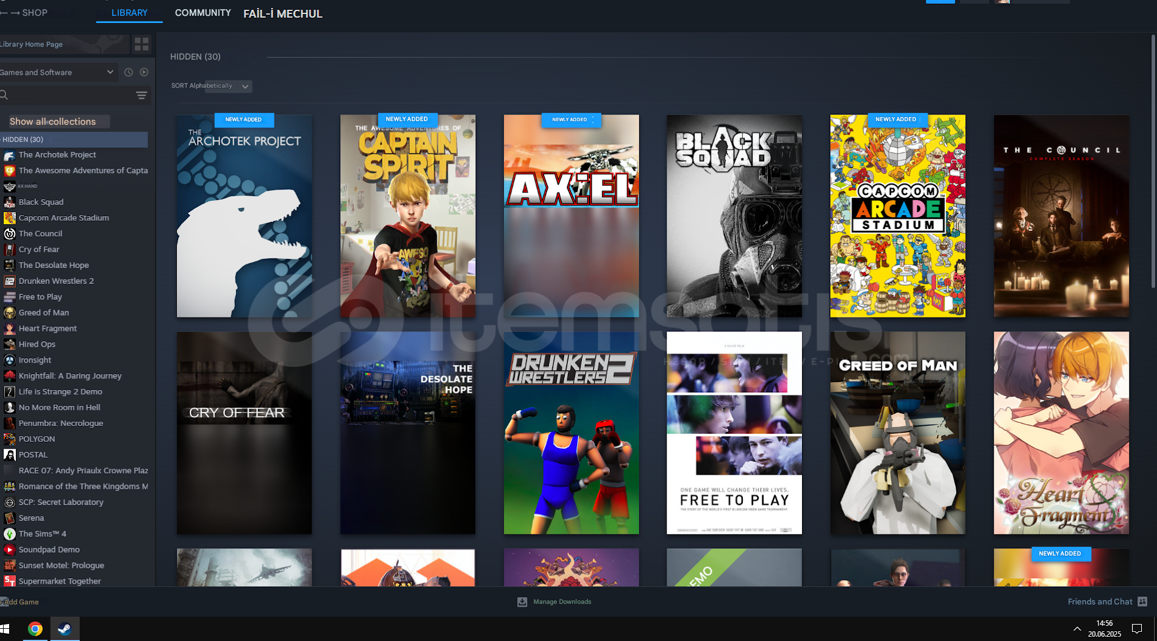The height and width of the screenshot is (641, 1157).
Task: Select Soundpad Demo sidebar icon
Action: [x=9, y=550]
